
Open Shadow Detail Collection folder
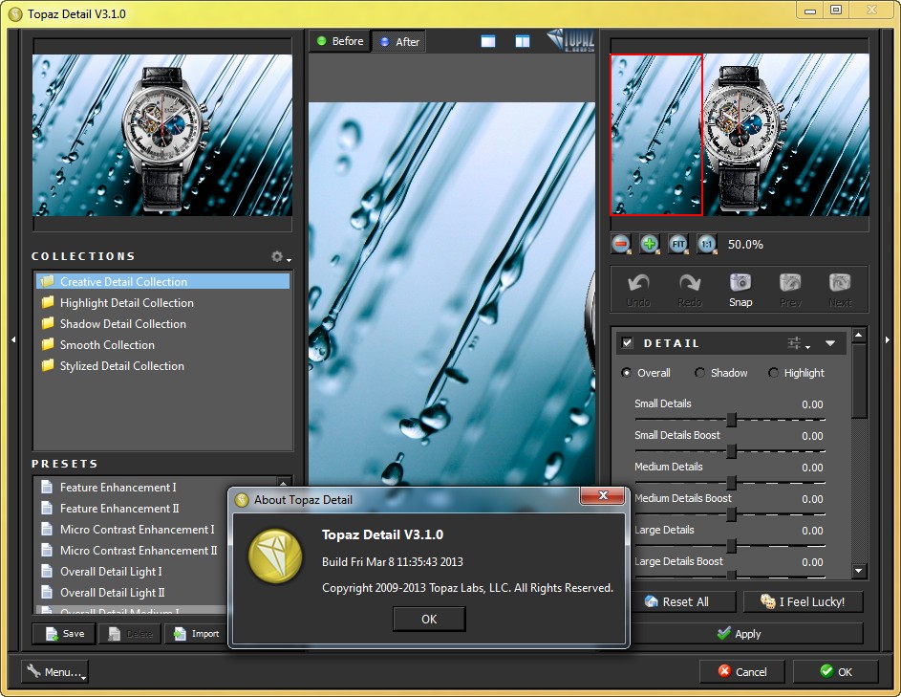pyautogui.click(x=162, y=324)
